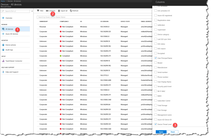Click the device search by email field

95,17
